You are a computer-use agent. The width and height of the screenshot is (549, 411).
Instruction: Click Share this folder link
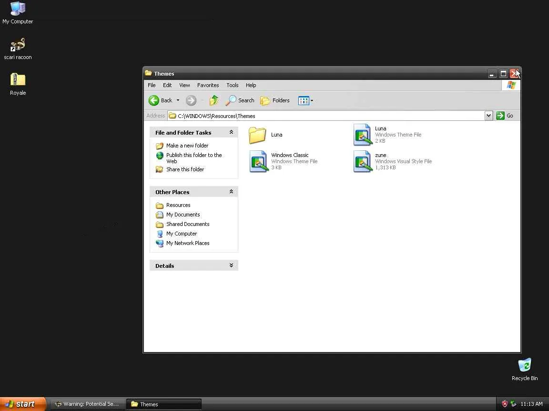pyautogui.click(x=185, y=169)
